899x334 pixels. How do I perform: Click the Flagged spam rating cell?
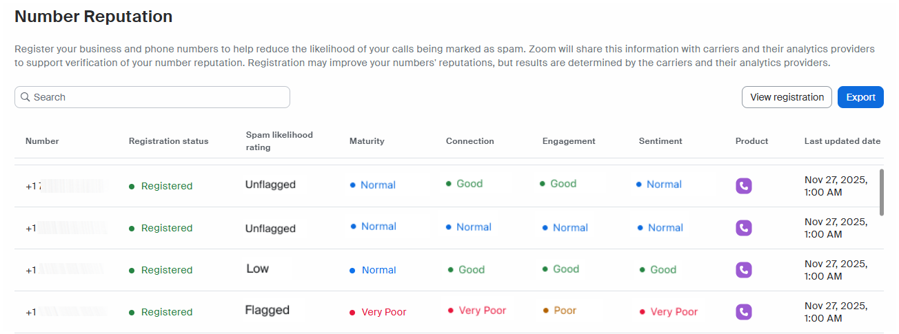267,311
